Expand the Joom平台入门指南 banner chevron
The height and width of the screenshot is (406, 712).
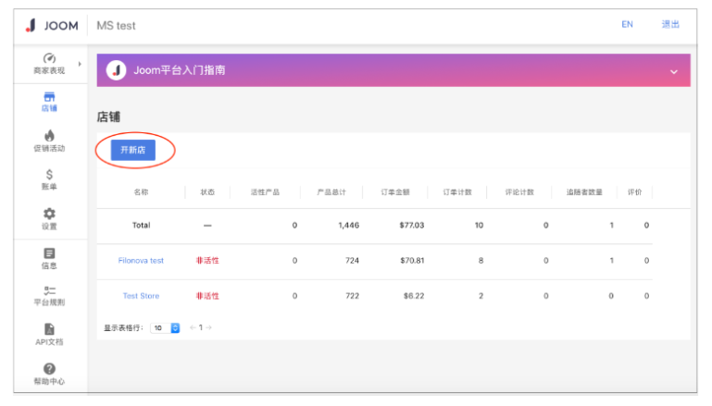click(674, 71)
